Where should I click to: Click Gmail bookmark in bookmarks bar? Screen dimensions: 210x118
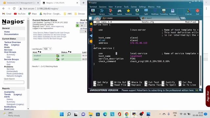click(x=7, y=14)
